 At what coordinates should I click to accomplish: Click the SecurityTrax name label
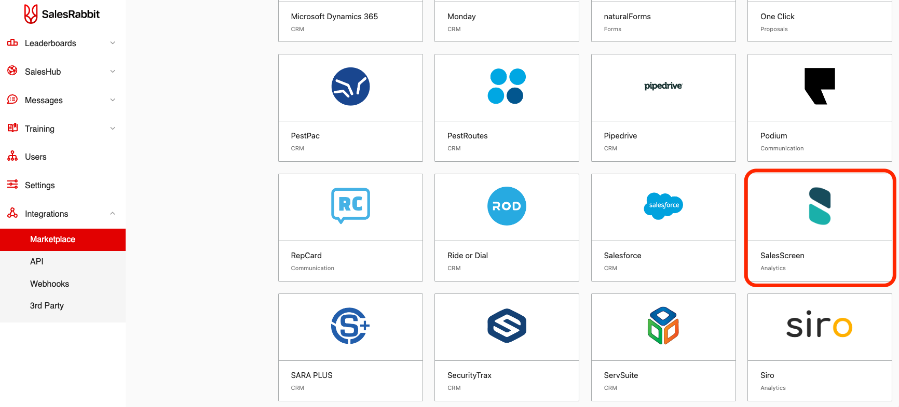pyautogui.click(x=469, y=375)
